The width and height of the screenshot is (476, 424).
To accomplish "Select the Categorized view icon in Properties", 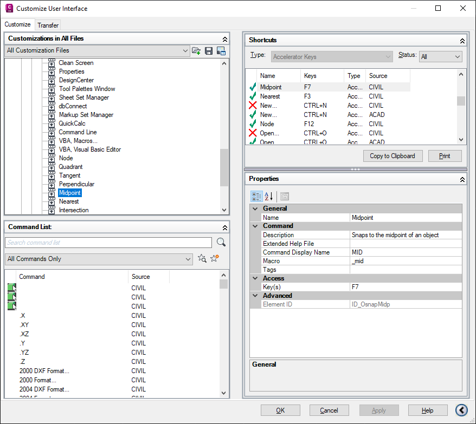I will tap(256, 196).
